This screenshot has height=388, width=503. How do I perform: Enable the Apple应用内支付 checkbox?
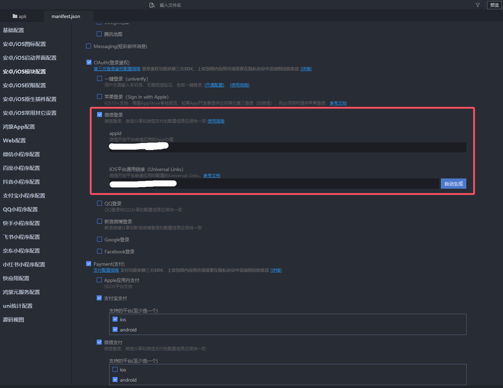point(99,280)
